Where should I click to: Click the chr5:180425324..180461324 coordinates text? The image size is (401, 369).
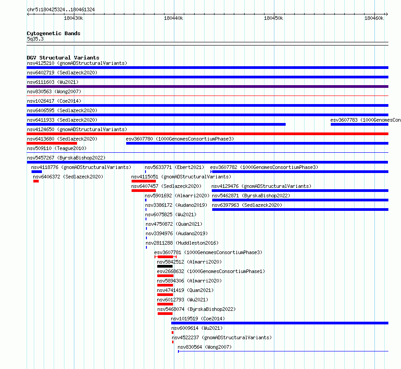point(61,9)
